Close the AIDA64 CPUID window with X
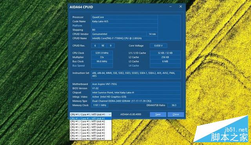The image size is (251, 145). pyautogui.click(x=180, y=7)
